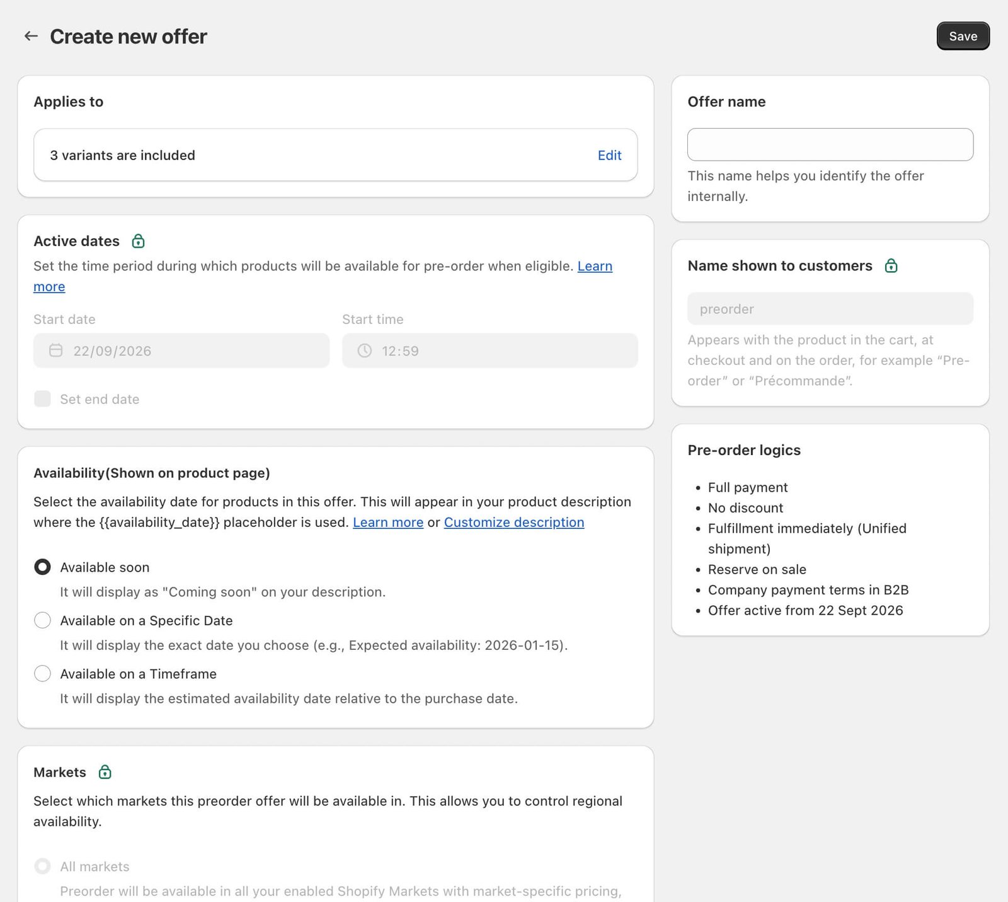Select Available on a Specific Date option
This screenshot has width=1008, height=902.
42,620
